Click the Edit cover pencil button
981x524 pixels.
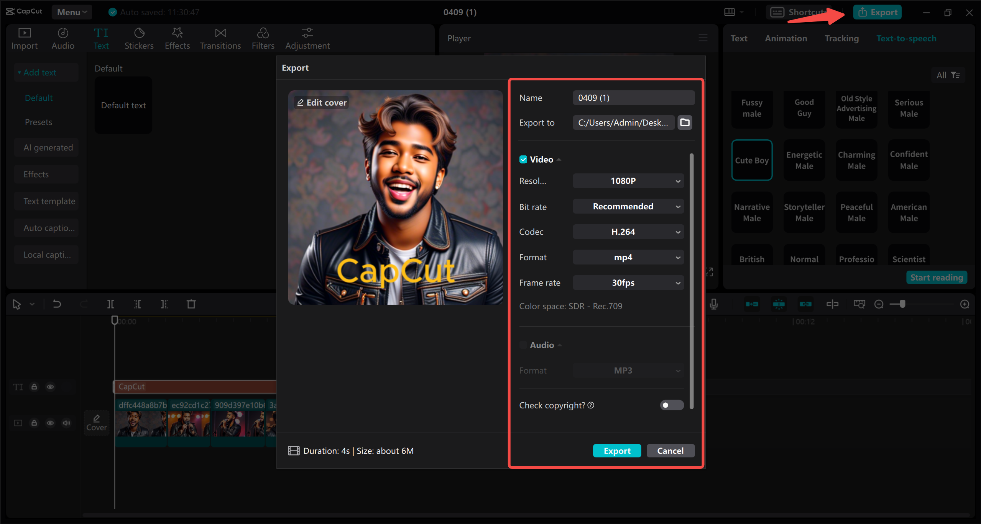322,103
